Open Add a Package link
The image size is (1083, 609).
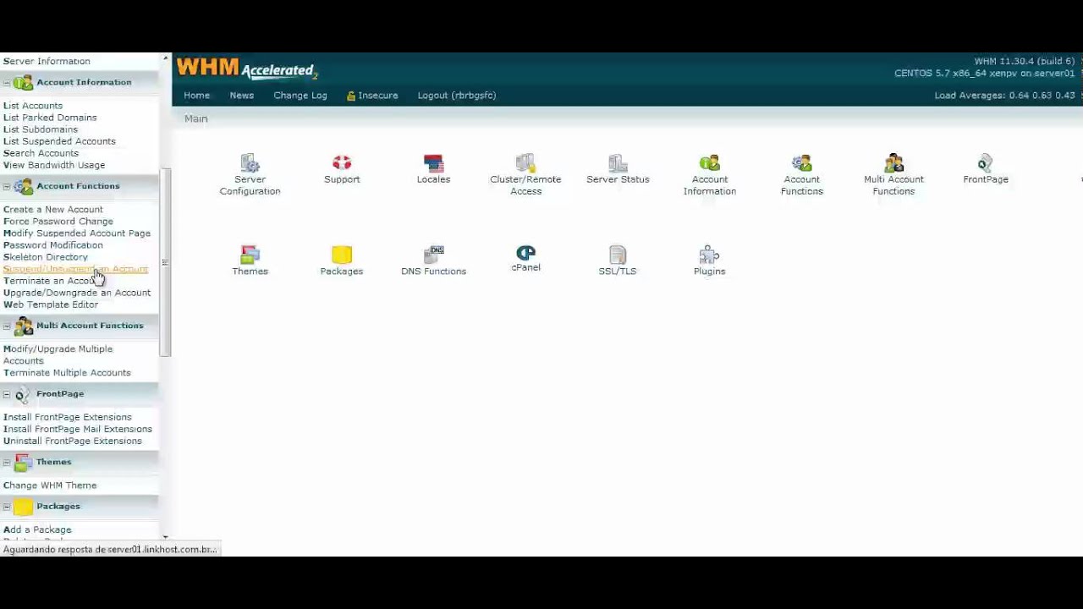pyautogui.click(x=37, y=529)
